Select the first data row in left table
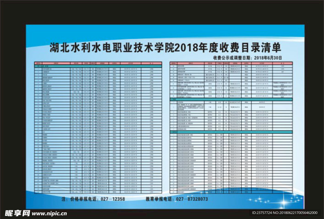The height and width of the screenshot is (219, 324). point(98,68)
